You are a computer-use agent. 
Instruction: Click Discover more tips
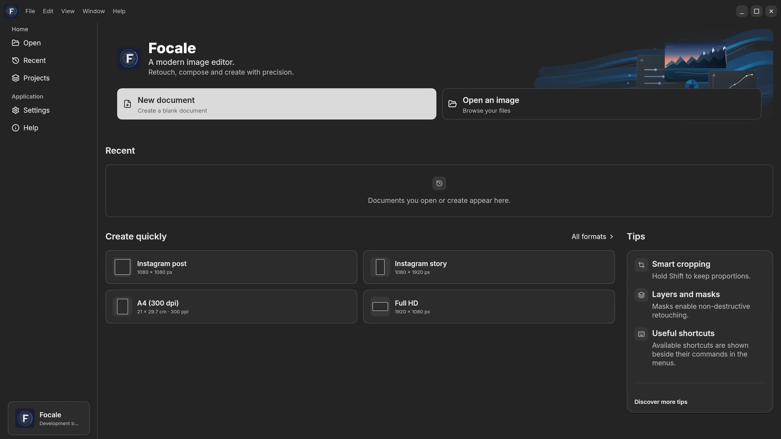[x=661, y=402]
